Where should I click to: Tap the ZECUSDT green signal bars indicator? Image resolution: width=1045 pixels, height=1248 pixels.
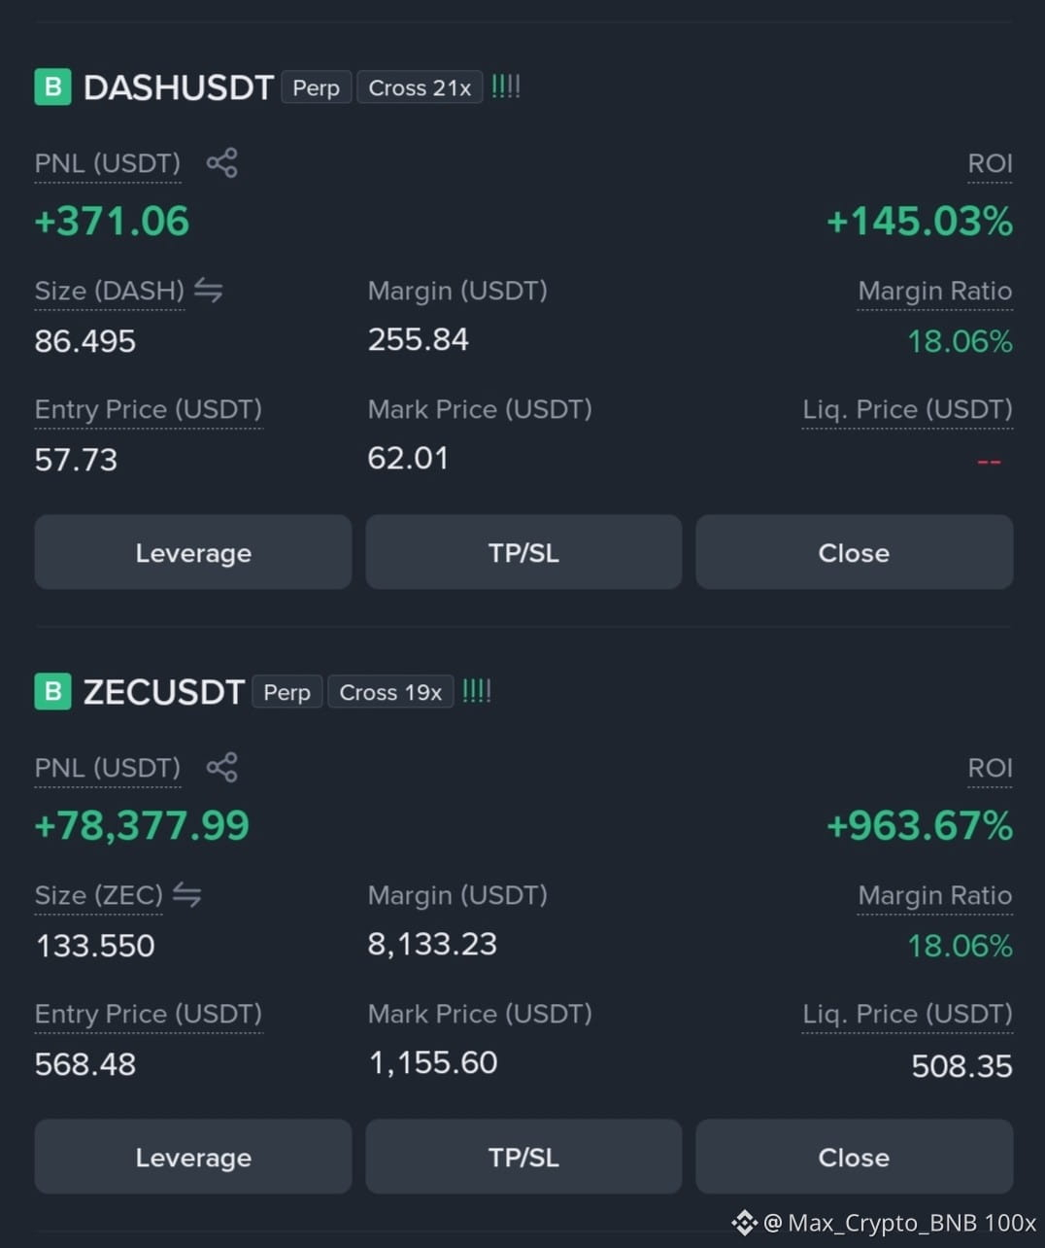pos(476,691)
